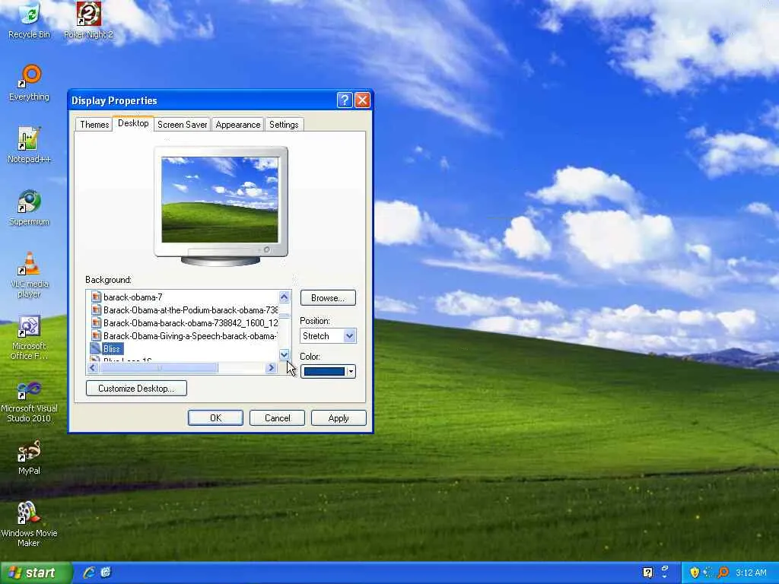Click background list scroll down arrow
779x584 pixels.
tap(285, 354)
